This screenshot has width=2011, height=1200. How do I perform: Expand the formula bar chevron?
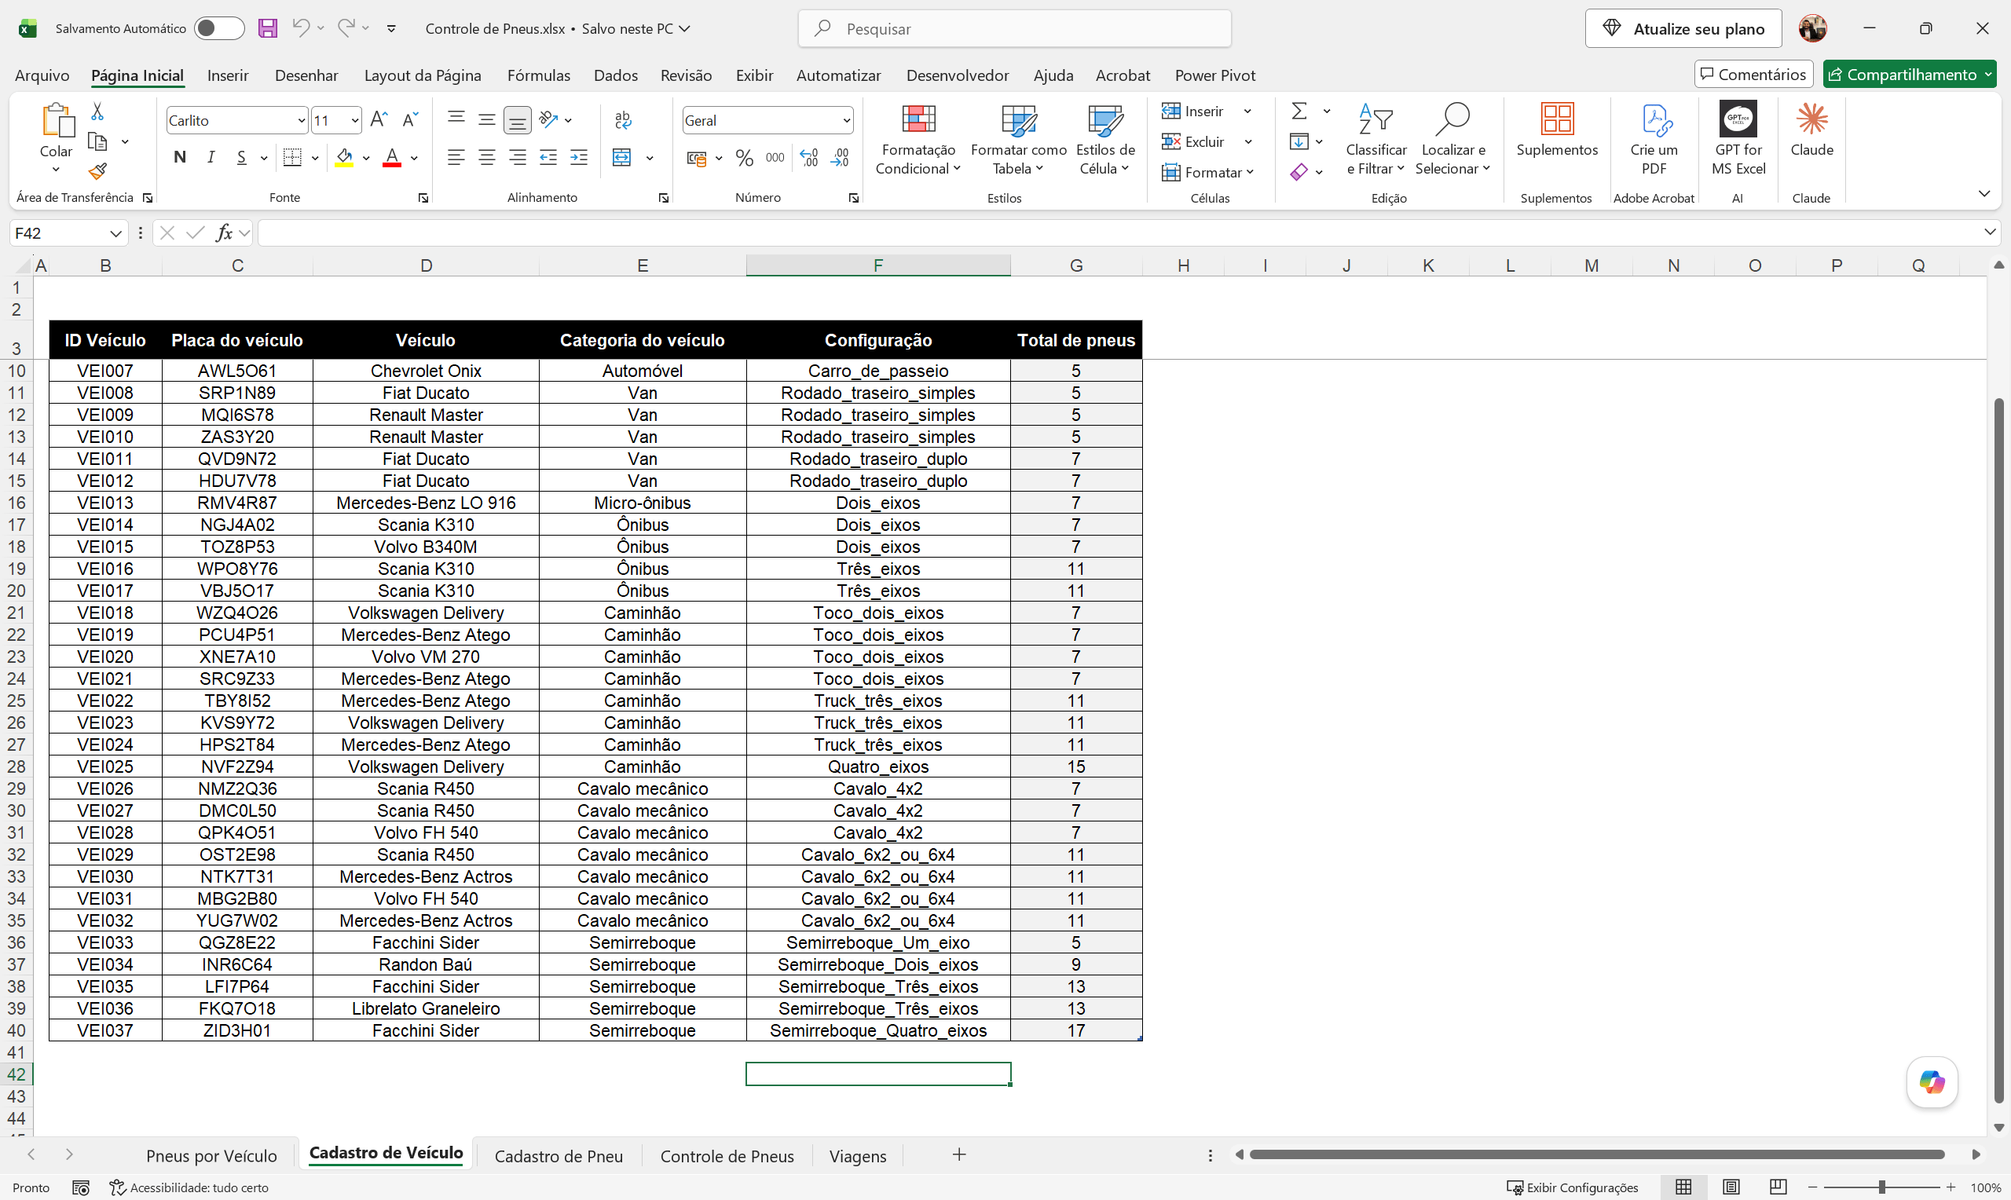pyautogui.click(x=1990, y=232)
